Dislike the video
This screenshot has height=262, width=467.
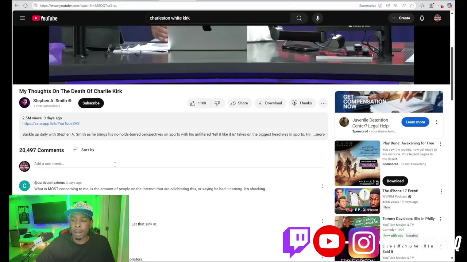pyautogui.click(x=217, y=103)
